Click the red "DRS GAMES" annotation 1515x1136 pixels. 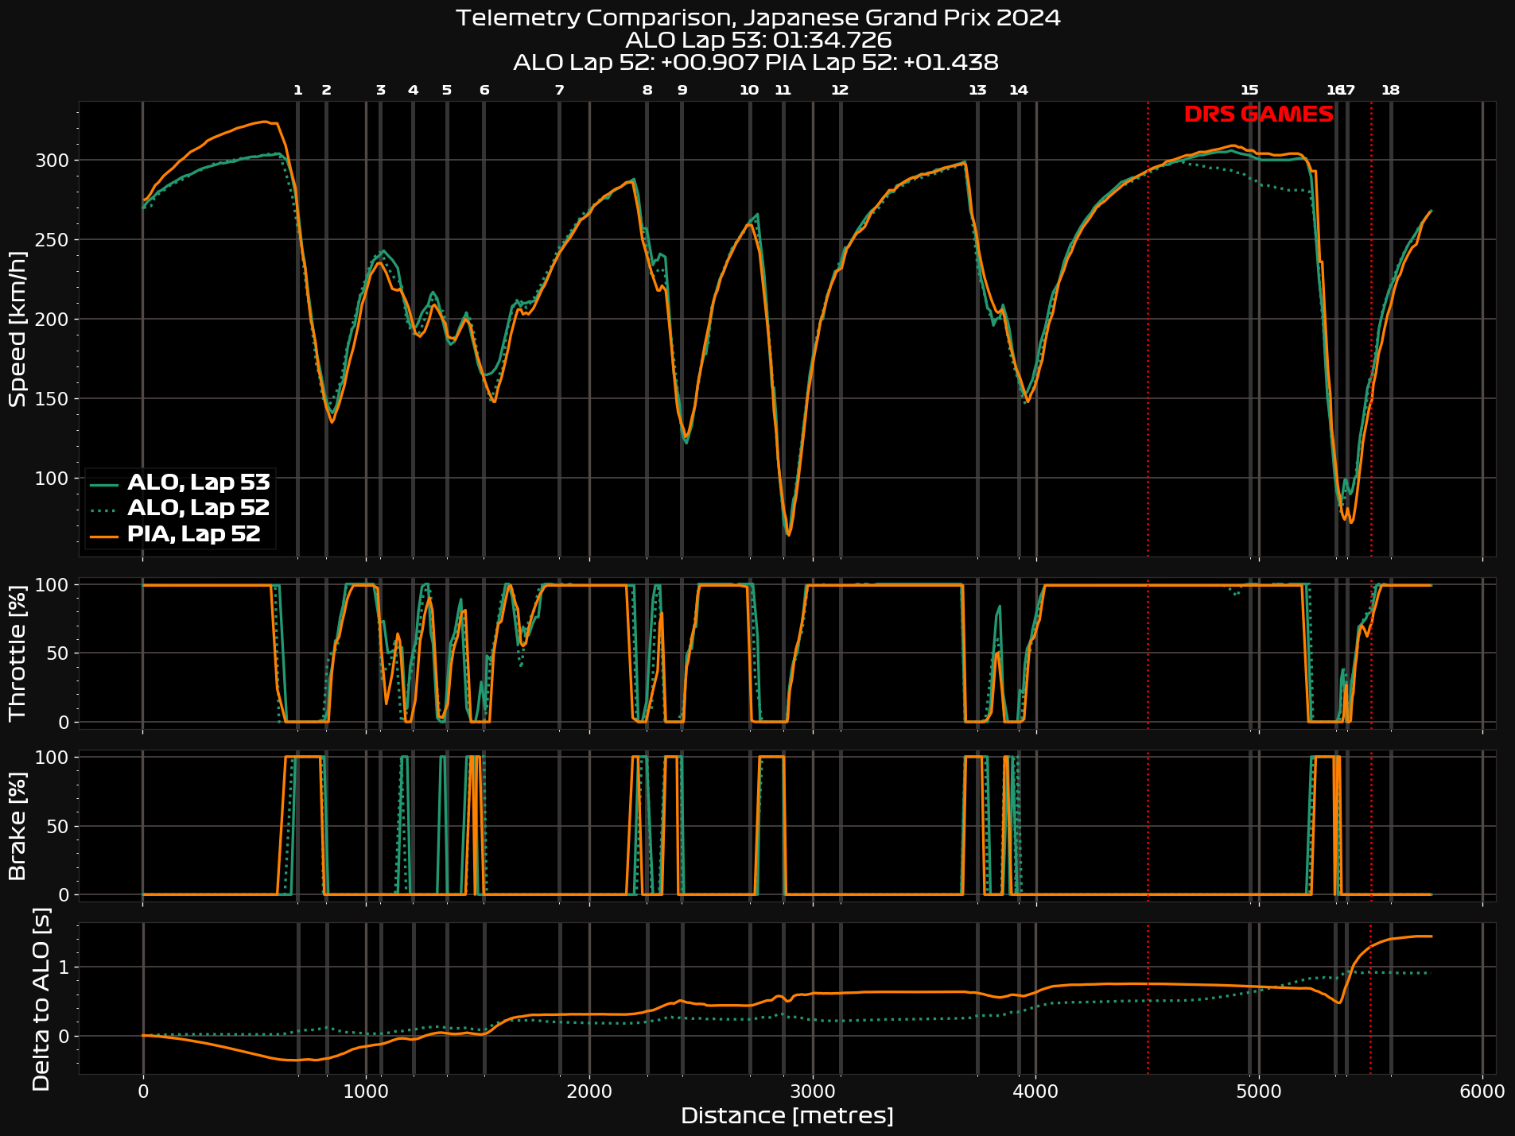pos(1258,115)
